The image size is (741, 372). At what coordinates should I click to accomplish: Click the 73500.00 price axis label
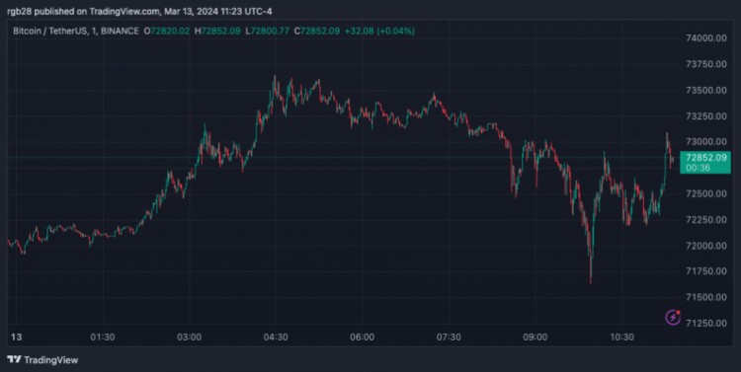[706, 90]
